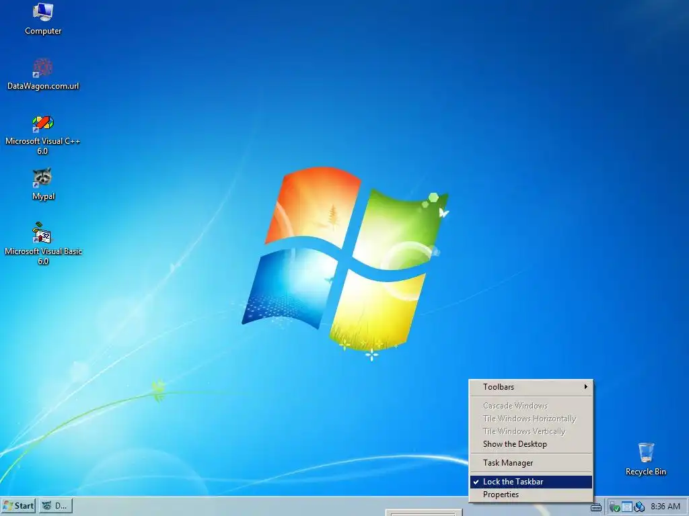Viewport: 689px width, 516px height.
Task: Click the greyed Tile Windows Horizontally entry
Action: click(x=532, y=419)
